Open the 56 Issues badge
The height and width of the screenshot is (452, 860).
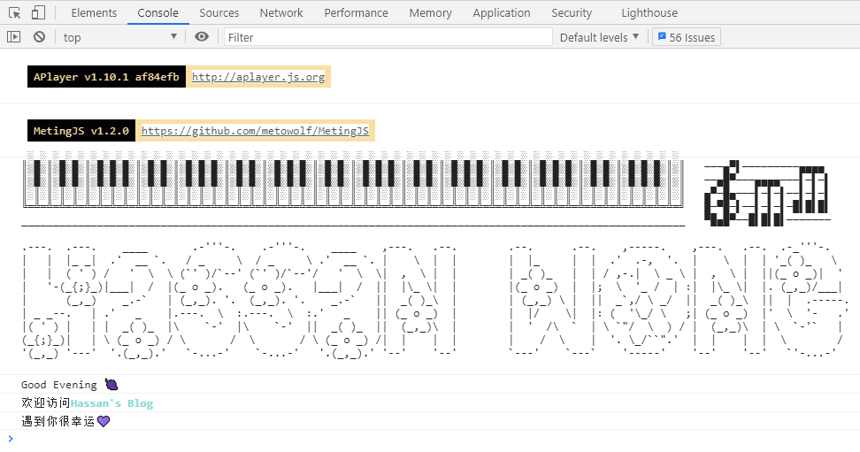pyautogui.click(x=686, y=37)
